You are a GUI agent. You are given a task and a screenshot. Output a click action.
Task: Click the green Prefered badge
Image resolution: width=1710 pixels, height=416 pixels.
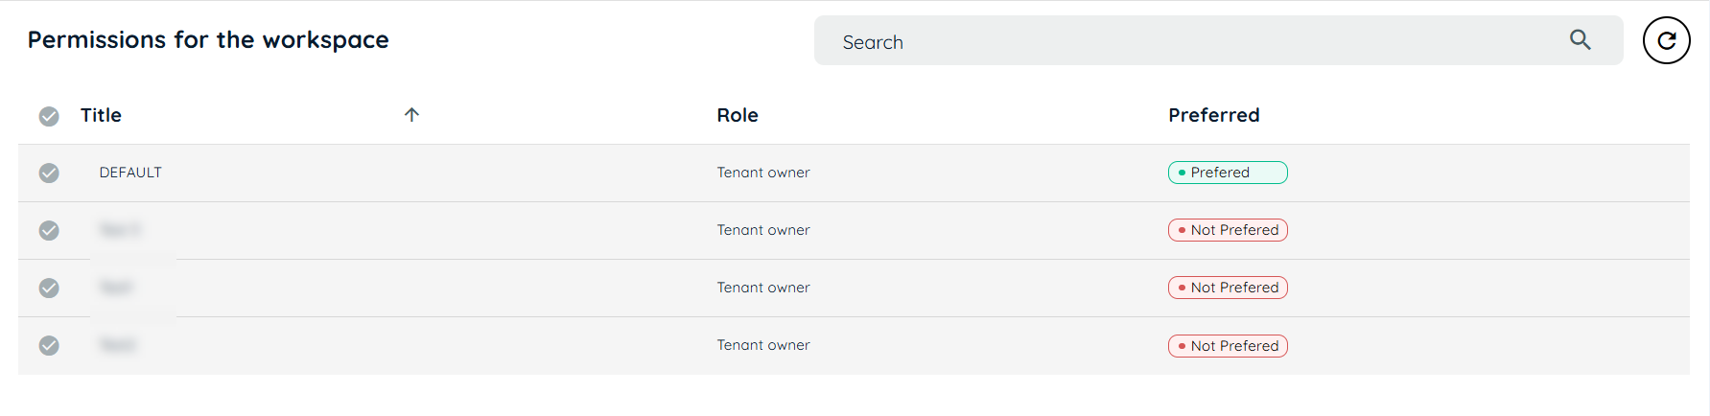[x=1228, y=173]
